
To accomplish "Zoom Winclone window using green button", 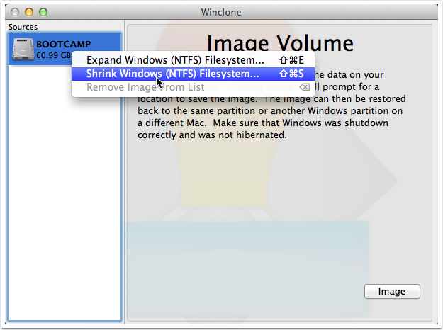I will coord(43,12).
